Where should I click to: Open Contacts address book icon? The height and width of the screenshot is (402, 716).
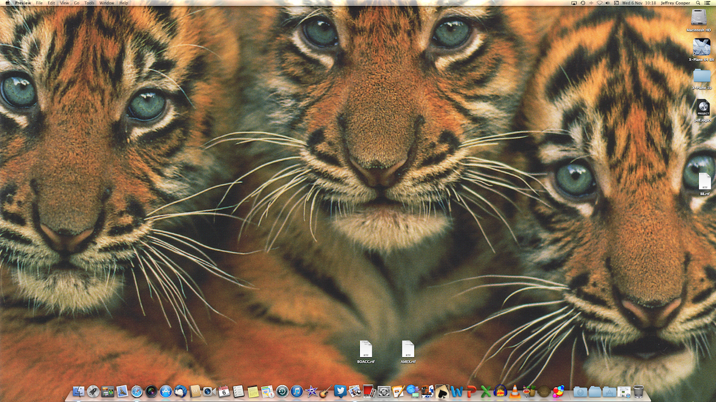pyautogui.click(x=195, y=391)
